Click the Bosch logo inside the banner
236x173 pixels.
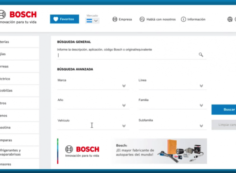tap(82, 151)
